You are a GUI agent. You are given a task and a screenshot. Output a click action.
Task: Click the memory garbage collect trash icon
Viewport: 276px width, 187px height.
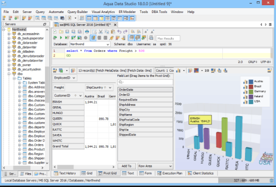point(271,181)
